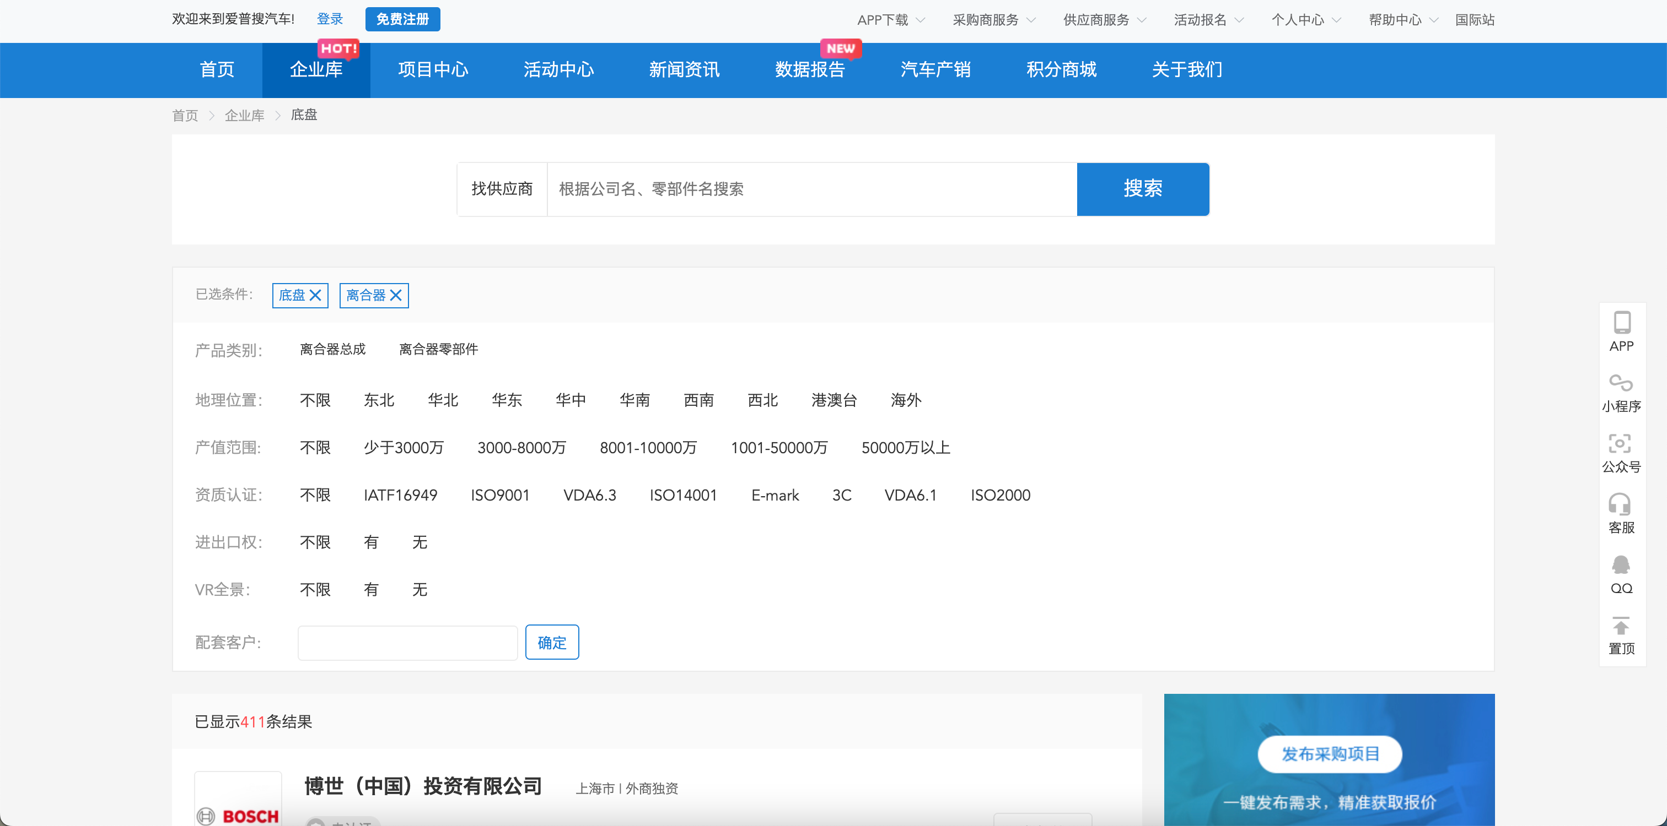Select 有 for VR全景
The image size is (1667, 826).
tap(371, 590)
